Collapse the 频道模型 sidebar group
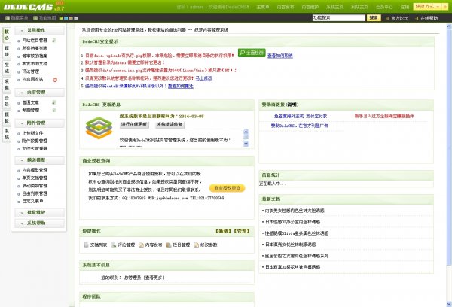The width and height of the screenshot is (452, 307). [x=39, y=160]
